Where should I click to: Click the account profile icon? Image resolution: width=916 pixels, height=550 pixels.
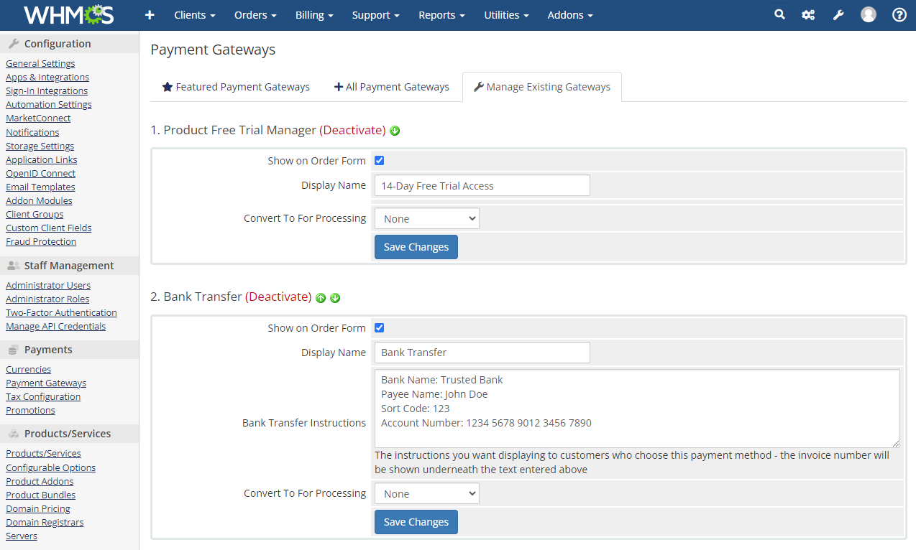coord(868,15)
